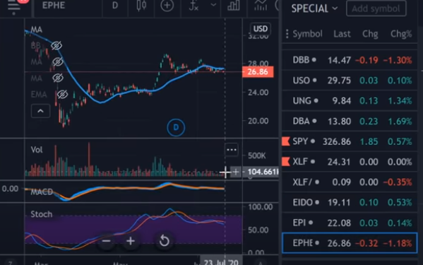The image size is (423, 265).
Task: Select the MA legend label
Action: click(x=37, y=30)
